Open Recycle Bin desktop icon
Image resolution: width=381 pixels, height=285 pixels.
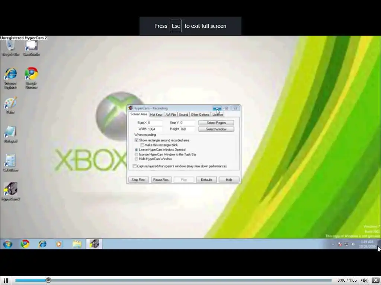point(10,48)
